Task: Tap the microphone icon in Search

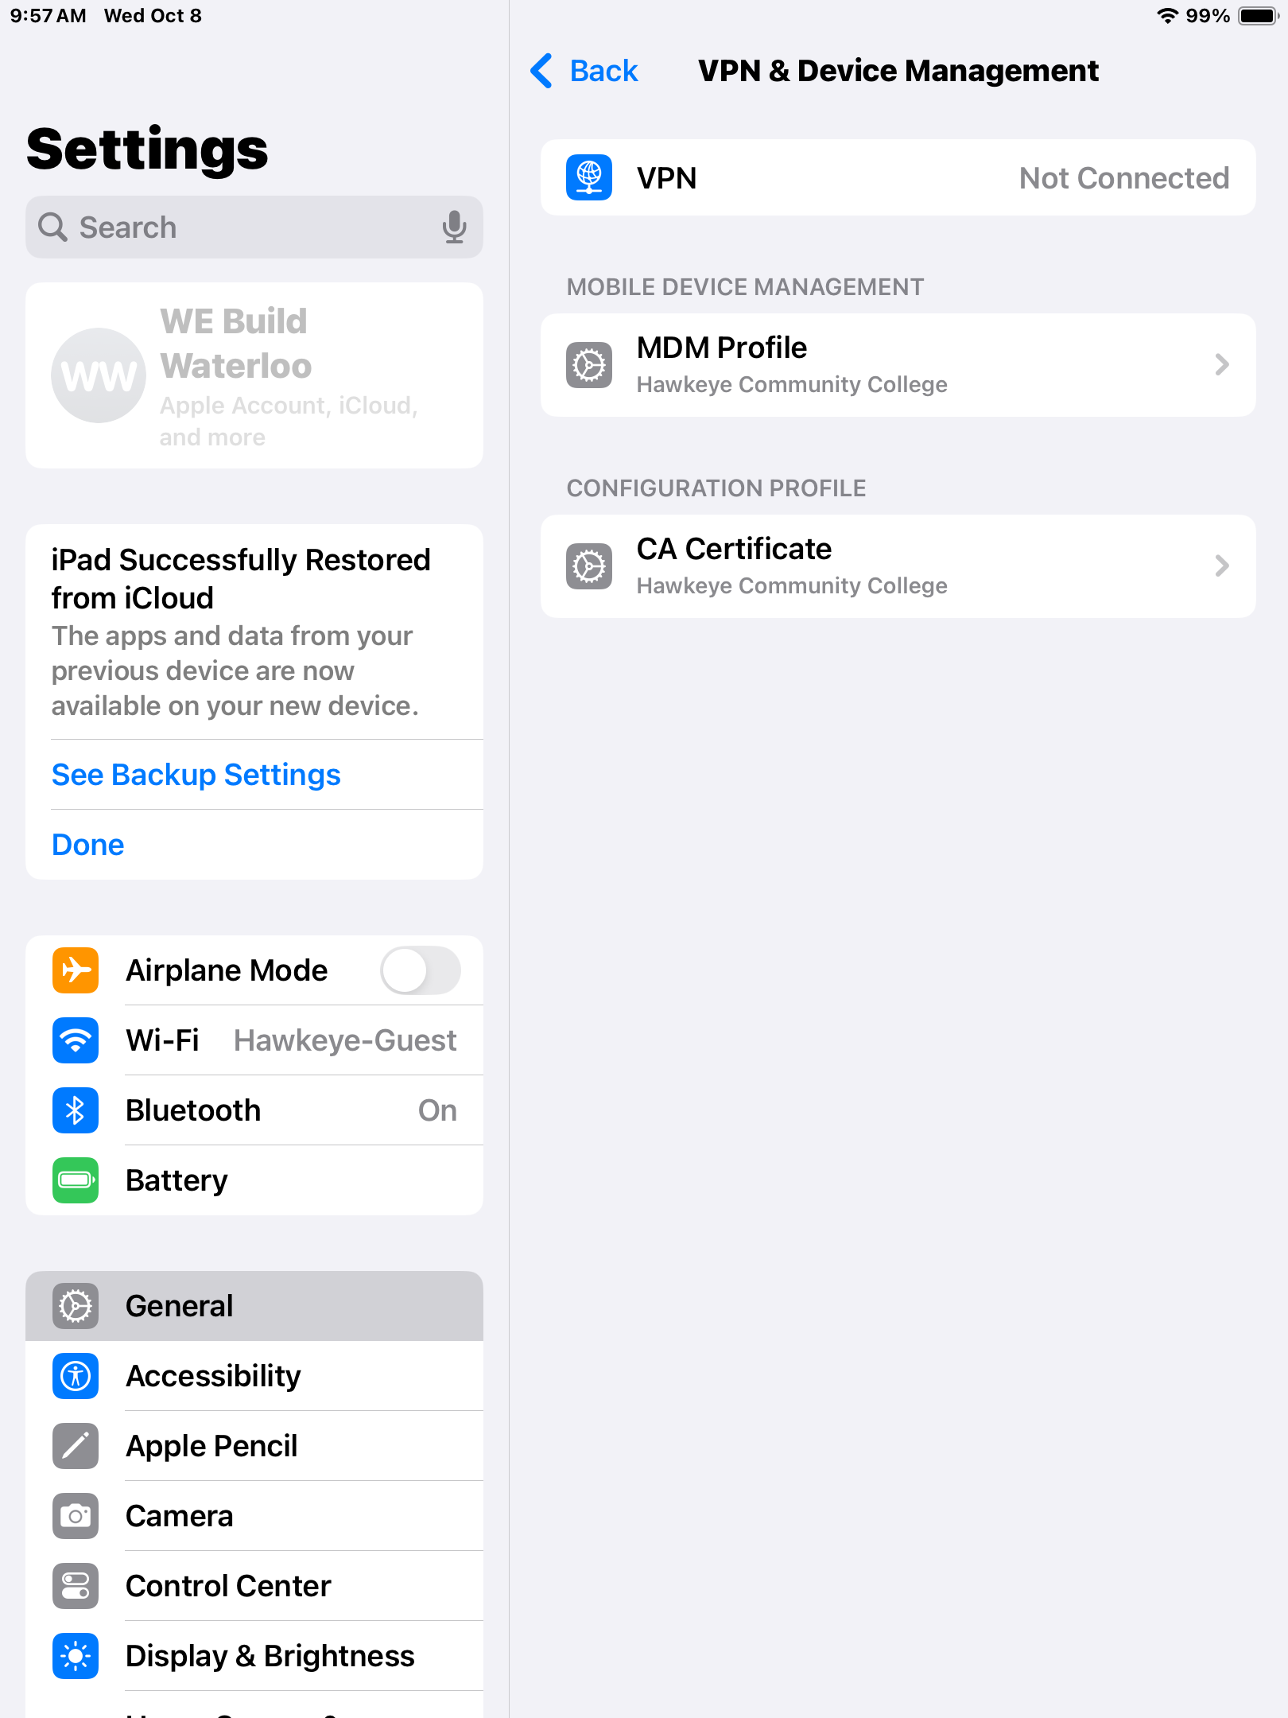Action: [x=454, y=227]
